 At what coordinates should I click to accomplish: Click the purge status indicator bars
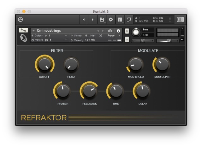pyautogui.click(x=114, y=40)
